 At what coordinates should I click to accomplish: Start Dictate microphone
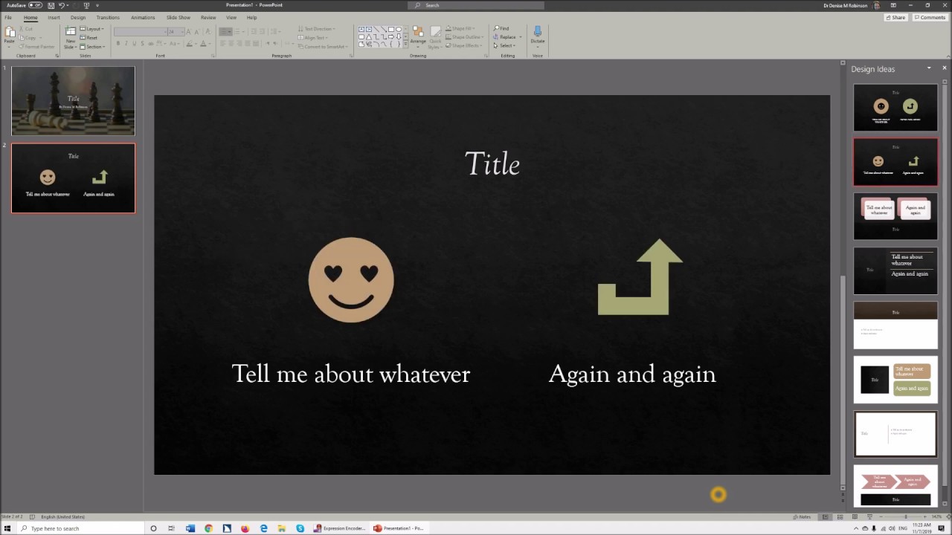[x=538, y=36]
